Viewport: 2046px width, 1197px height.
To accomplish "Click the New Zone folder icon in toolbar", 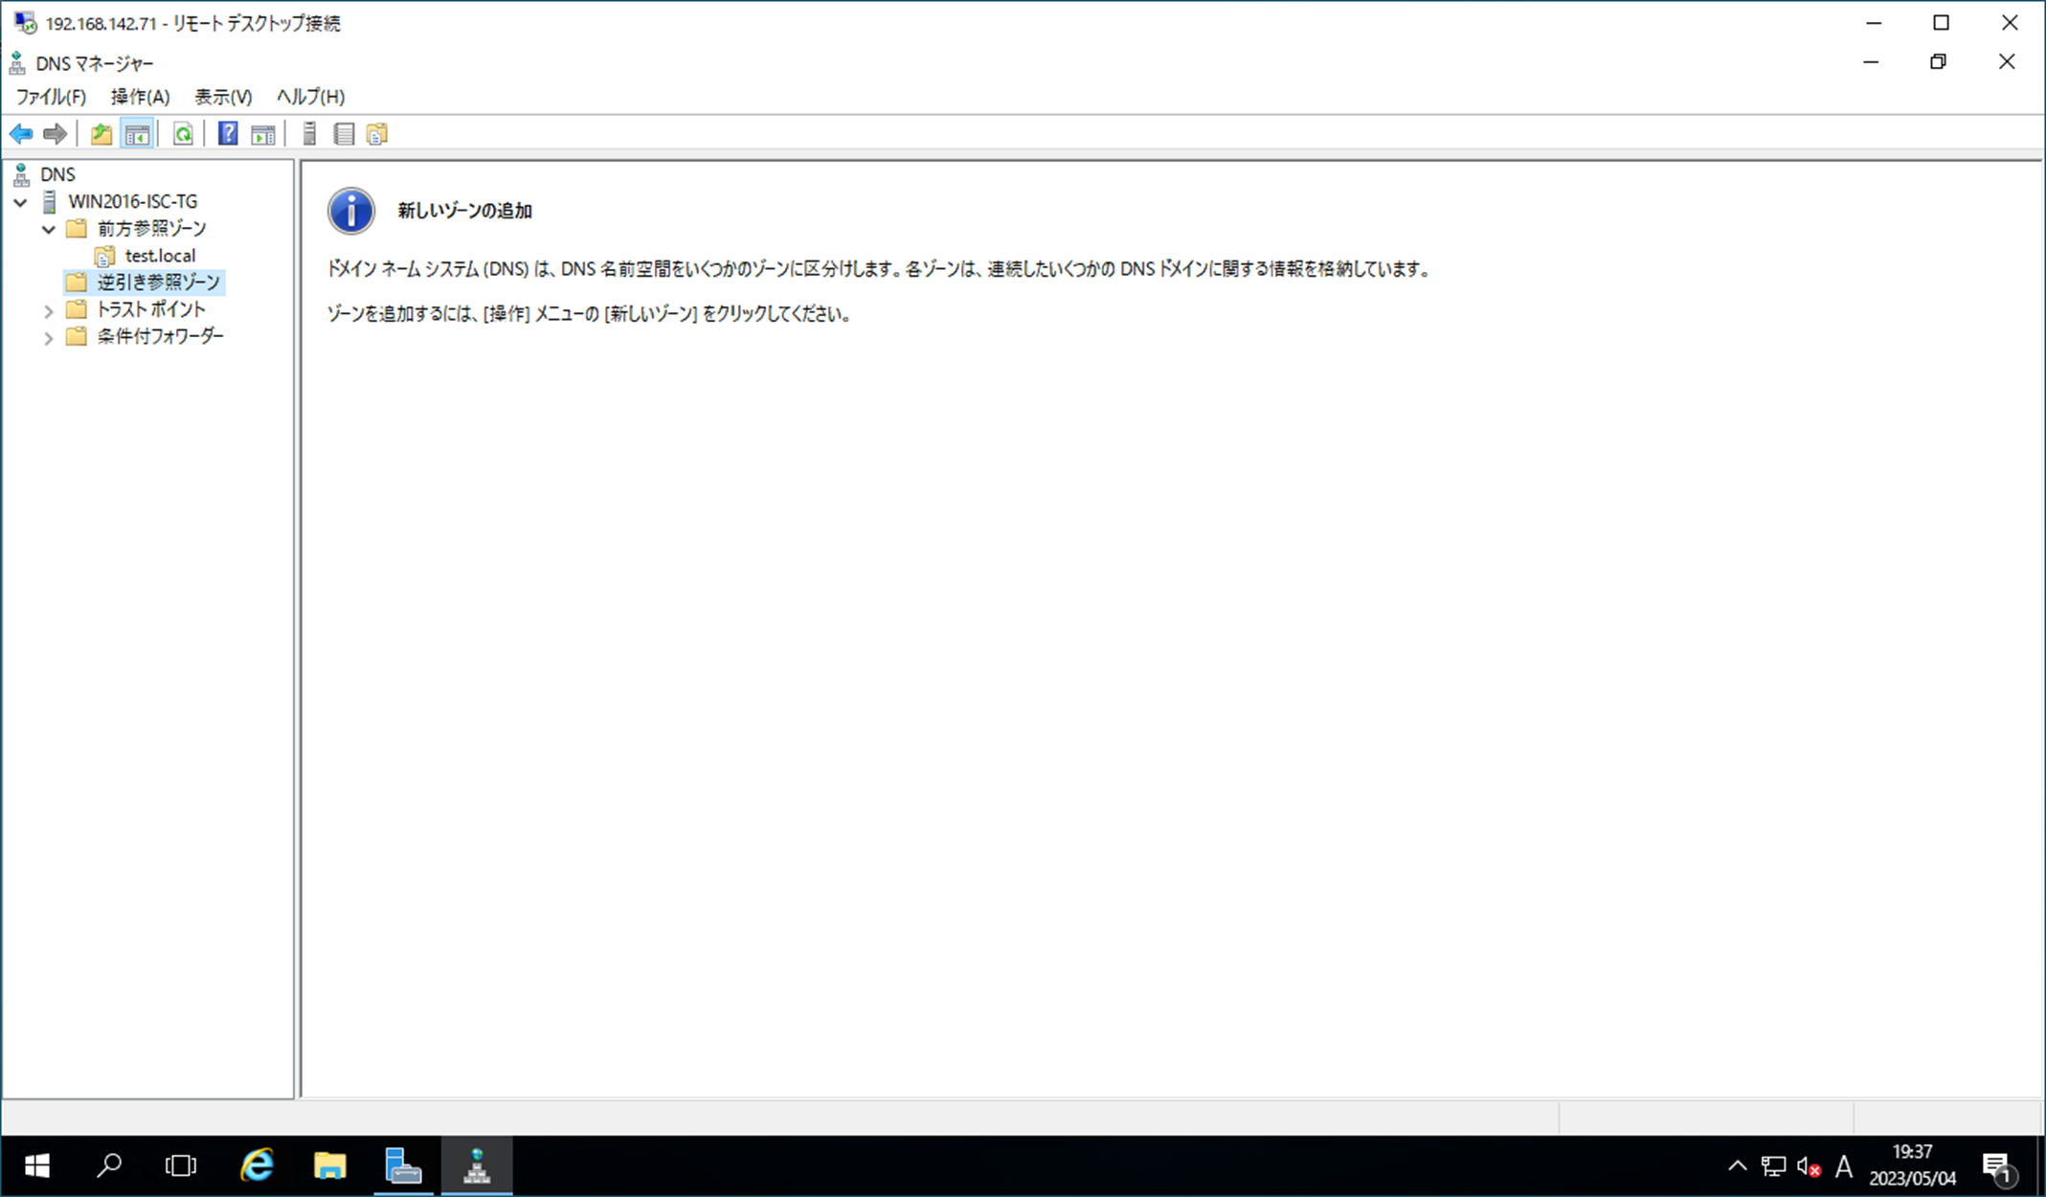I will [x=378, y=134].
